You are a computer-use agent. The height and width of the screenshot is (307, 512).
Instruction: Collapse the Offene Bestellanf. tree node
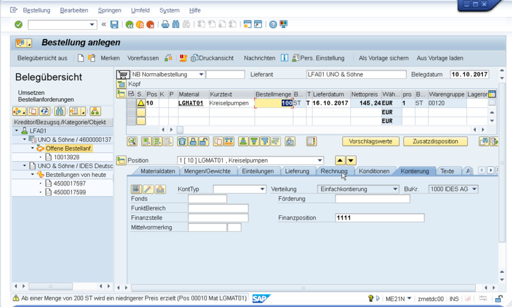pyautogui.click(x=33, y=148)
